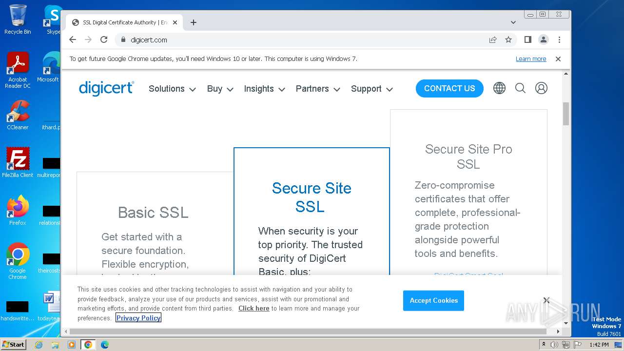Accept cookies on the banner

[x=433, y=301]
